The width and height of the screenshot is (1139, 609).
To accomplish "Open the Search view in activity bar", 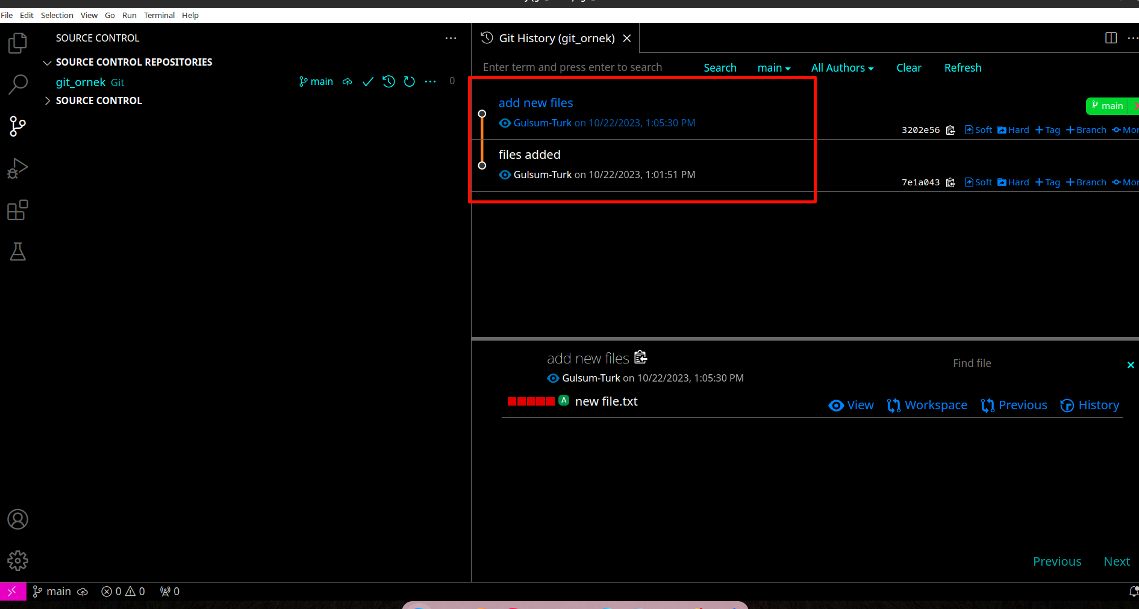I will 17,84.
